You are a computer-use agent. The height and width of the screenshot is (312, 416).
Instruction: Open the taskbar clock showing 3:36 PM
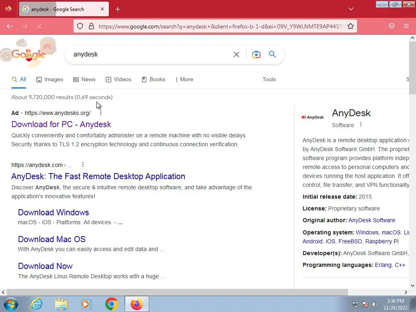pyautogui.click(x=395, y=304)
